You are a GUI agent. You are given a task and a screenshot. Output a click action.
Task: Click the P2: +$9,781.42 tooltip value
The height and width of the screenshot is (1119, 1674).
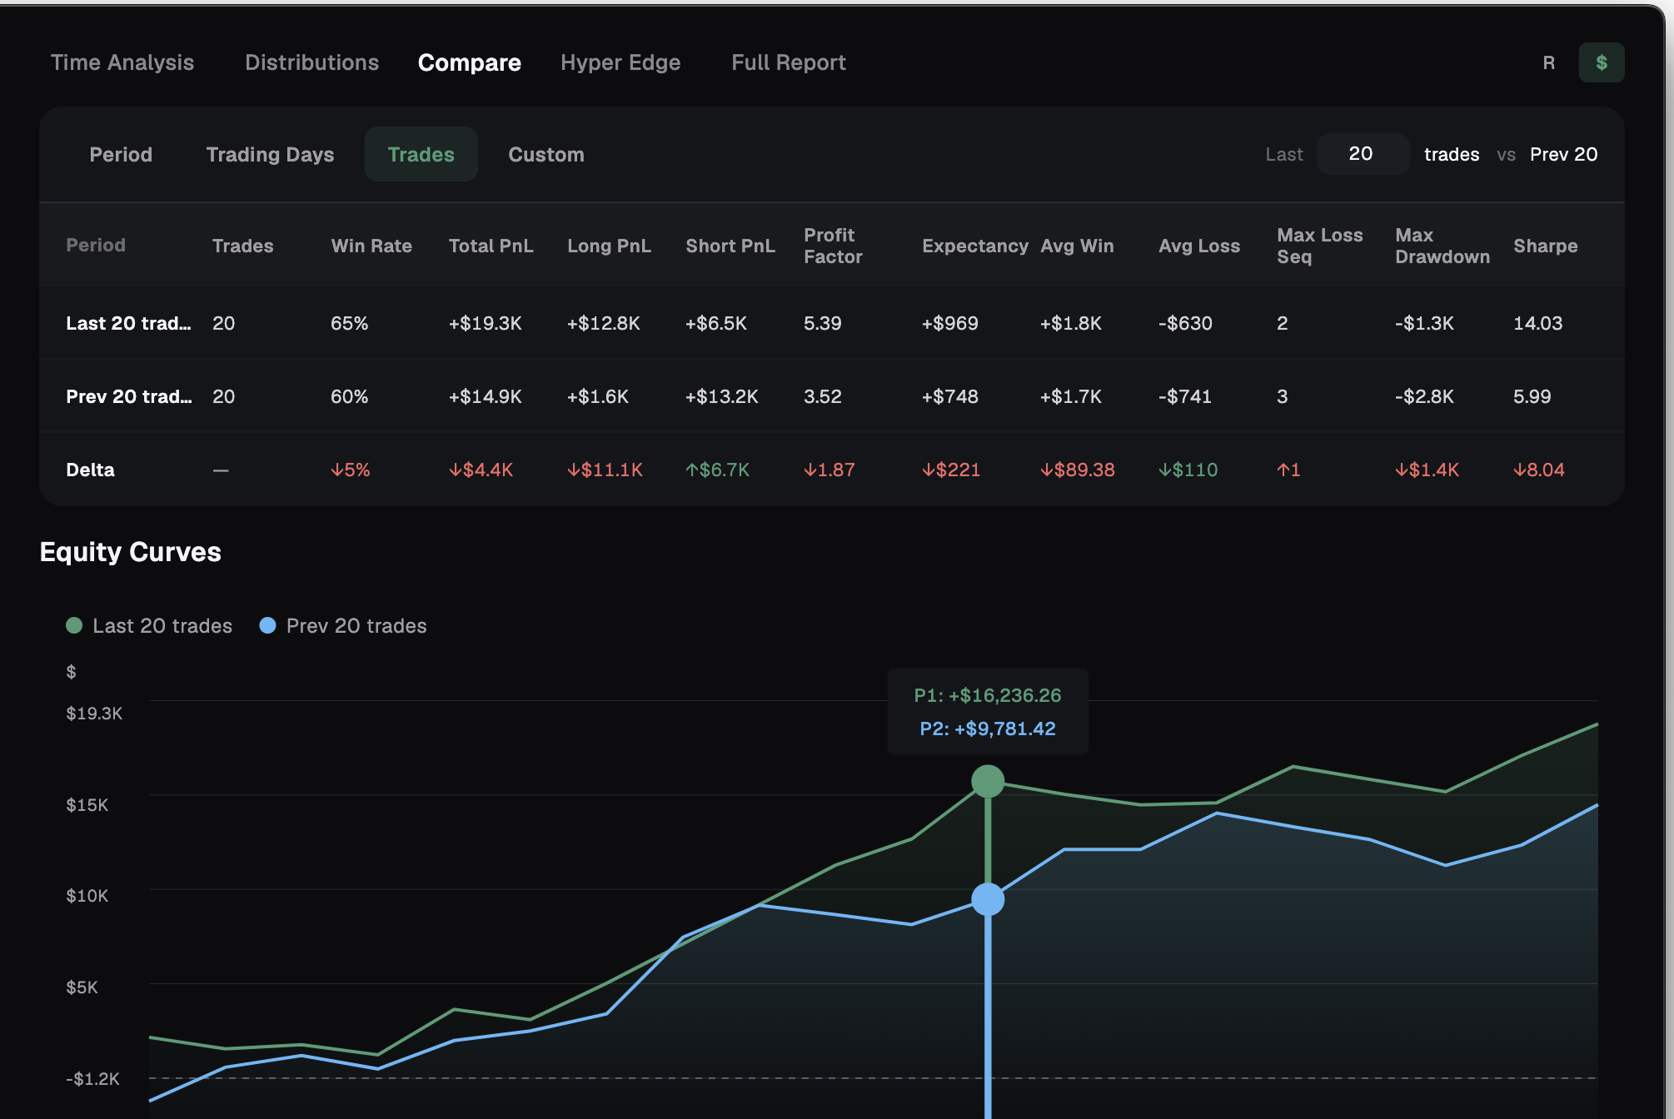click(988, 729)
